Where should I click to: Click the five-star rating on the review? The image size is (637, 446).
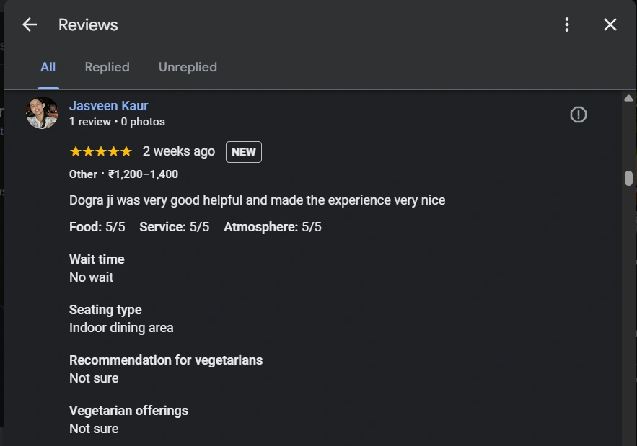100,151
